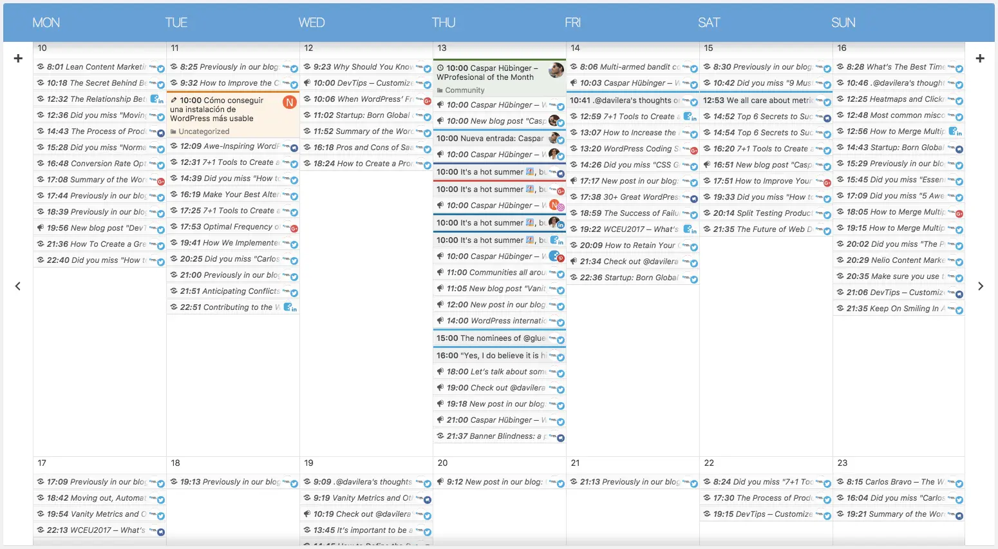Viewport: 998px width, 549px height.
Task: Select 18:59 The Success of Failu entry
Action: tap(633, 213)
